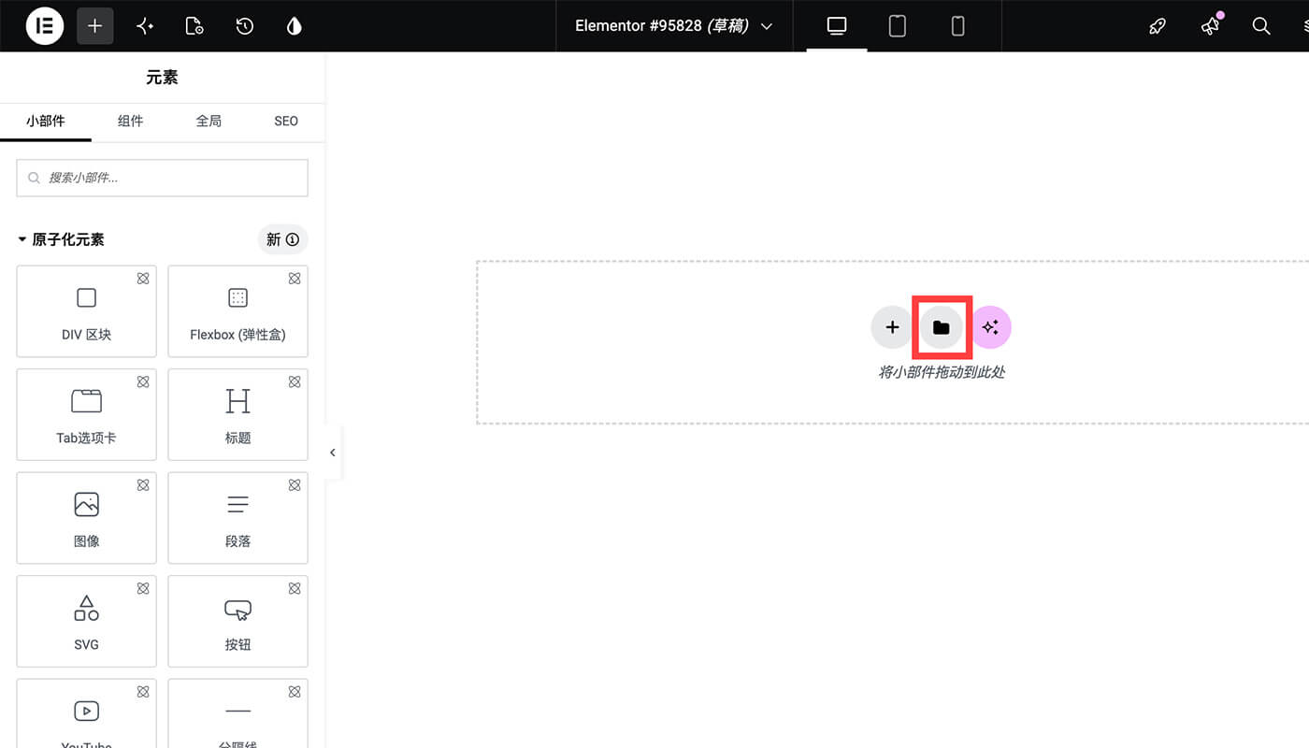
Task: Switch to mobile preview mode
Action: pos(957,26)
